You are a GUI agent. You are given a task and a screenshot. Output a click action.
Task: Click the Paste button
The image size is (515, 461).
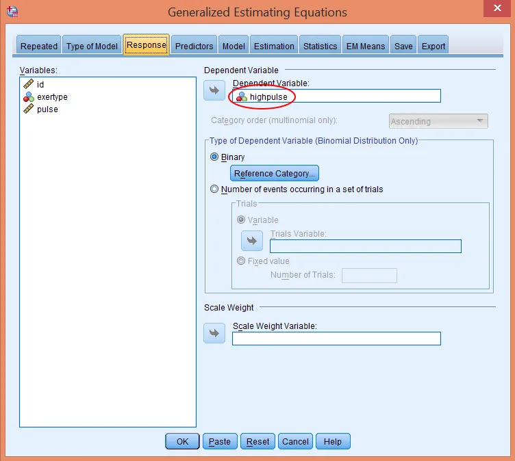(x=220, y=441)
